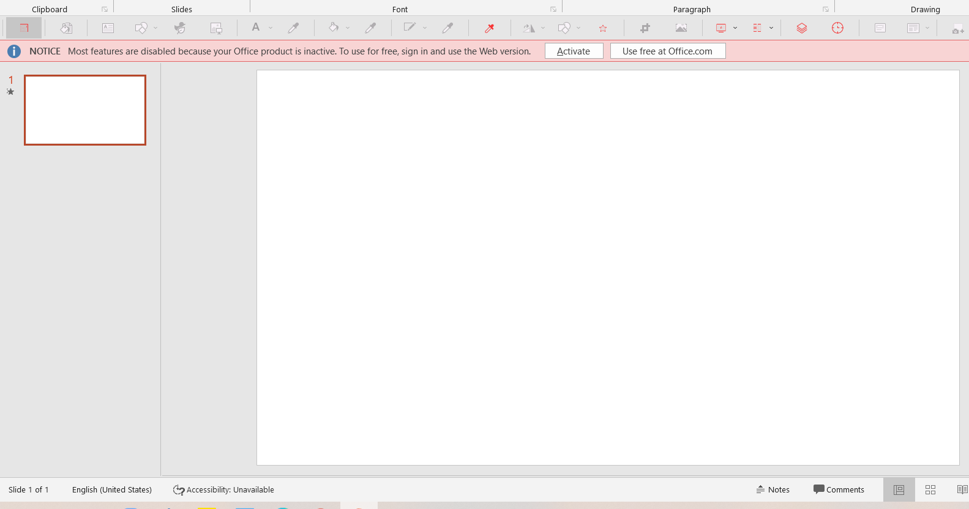Click the red eyedropper icon
The image size is (969, 509).
pos(490,28)
